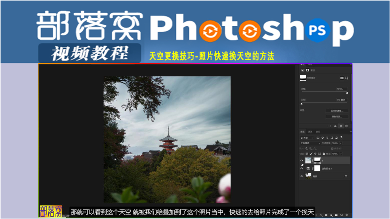Image resolution: width=390 pixels, height=219 pixels.
Task: Click the invert mask icon in Properties
Action: coord(335,126)
